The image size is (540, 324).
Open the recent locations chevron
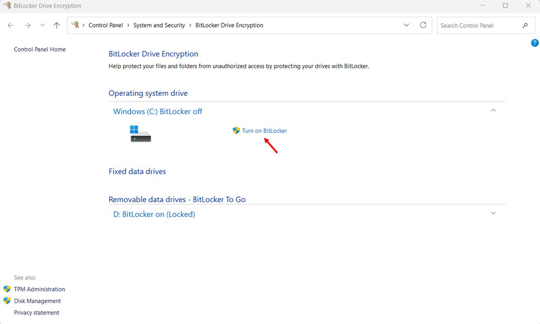point(42,25)
